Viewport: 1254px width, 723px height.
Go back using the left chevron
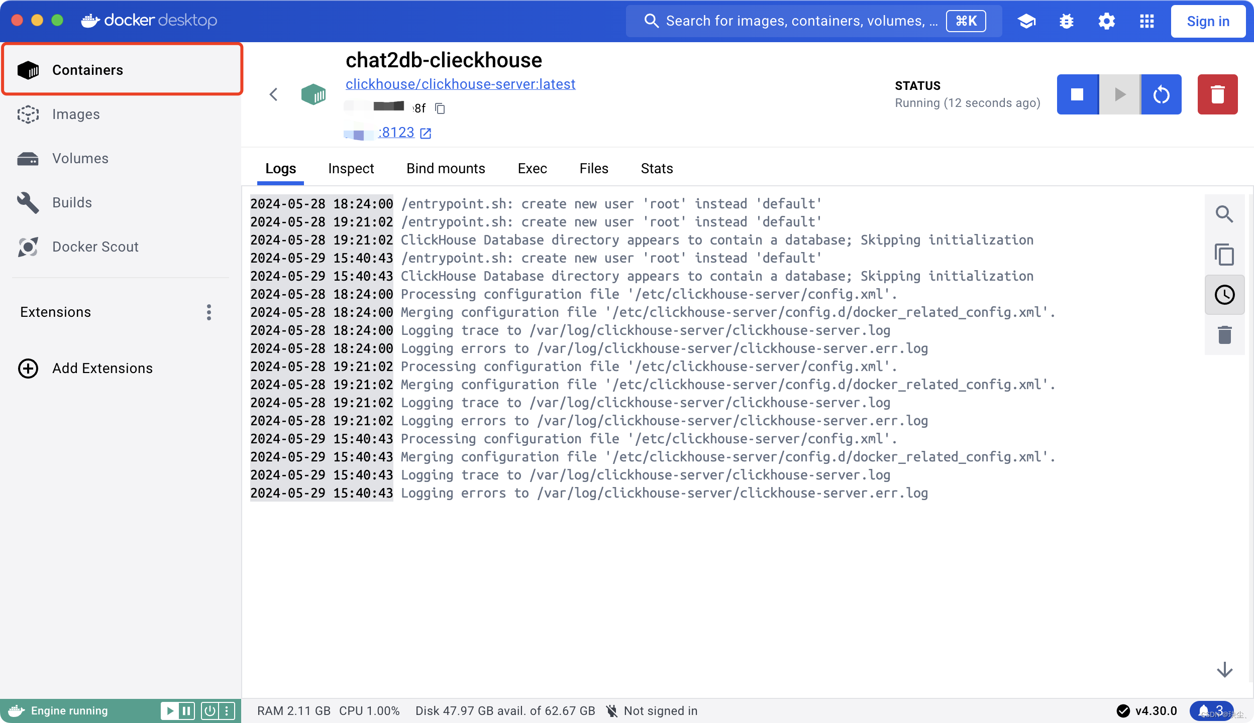[x=274, y=94]
